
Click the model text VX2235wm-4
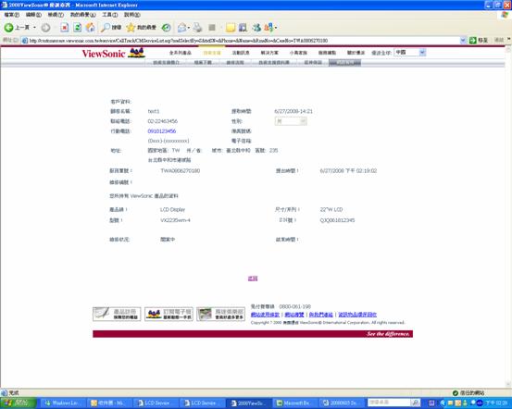(x=175, y=220)
